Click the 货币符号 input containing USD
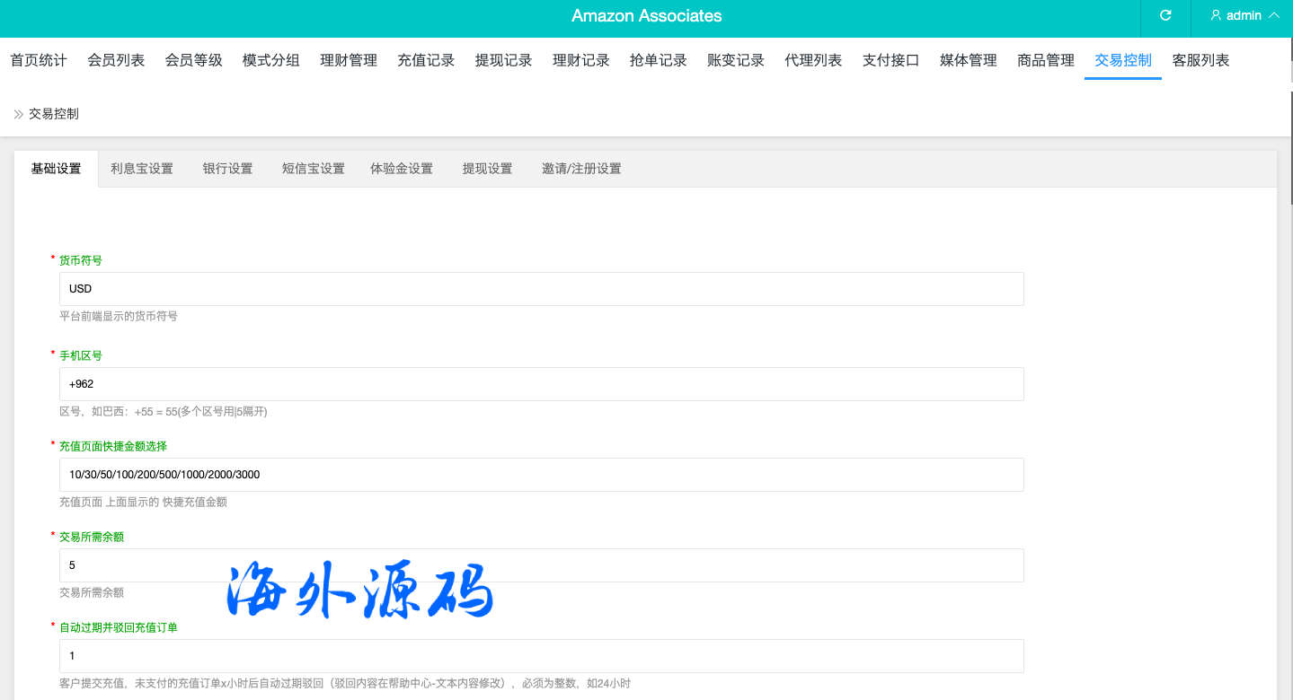Viewport: 1293px width, 700px height. [541, 289]
